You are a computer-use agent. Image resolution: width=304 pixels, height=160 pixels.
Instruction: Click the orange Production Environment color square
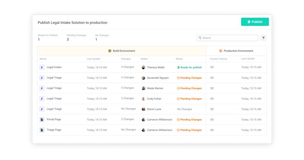coord(221,51)
